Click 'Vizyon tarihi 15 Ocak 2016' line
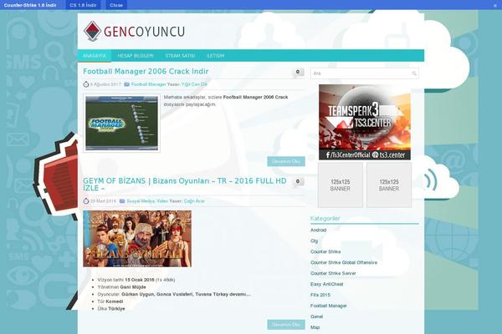The height and width of the screenshot is (334, 502). pos(136,280)
